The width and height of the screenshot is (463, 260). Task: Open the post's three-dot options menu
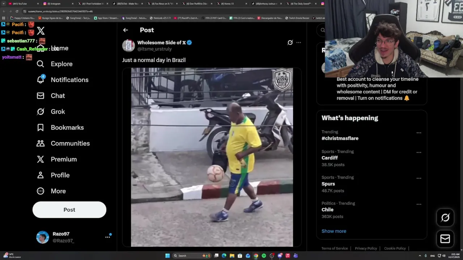(x=298, y=43)
